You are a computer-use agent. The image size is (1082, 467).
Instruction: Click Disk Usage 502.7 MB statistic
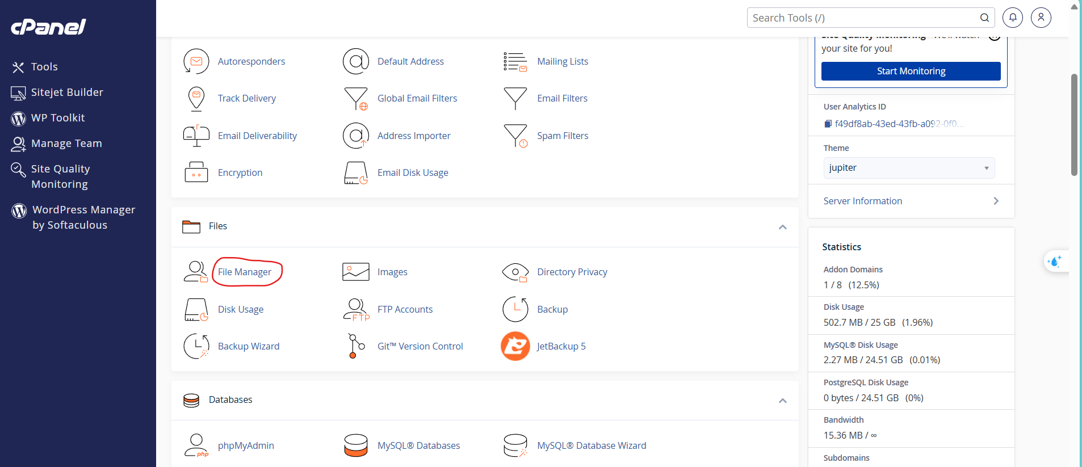878,322
